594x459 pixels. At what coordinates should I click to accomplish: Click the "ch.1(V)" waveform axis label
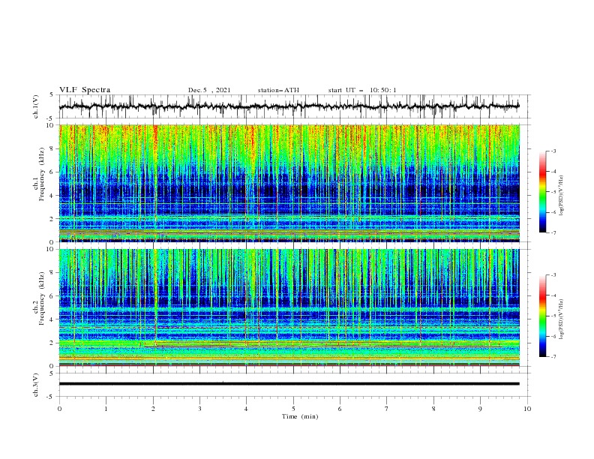(36, 106)
